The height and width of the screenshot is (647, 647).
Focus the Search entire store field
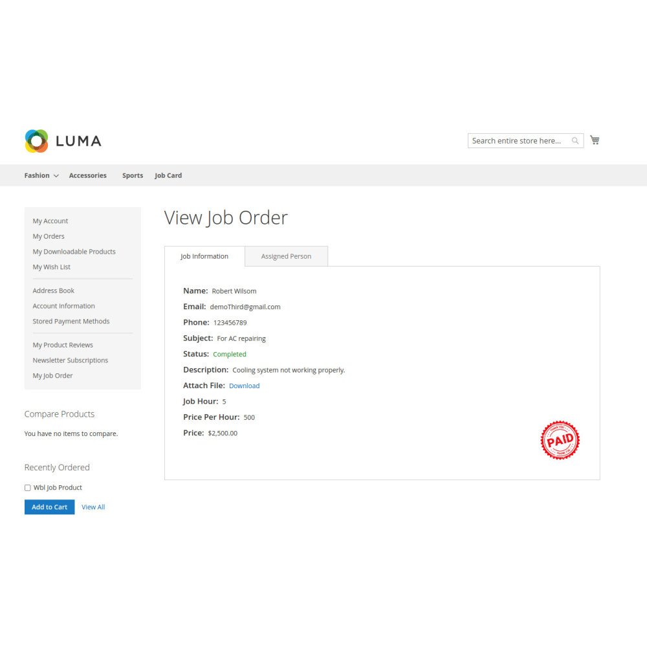(x=520, y=140)
